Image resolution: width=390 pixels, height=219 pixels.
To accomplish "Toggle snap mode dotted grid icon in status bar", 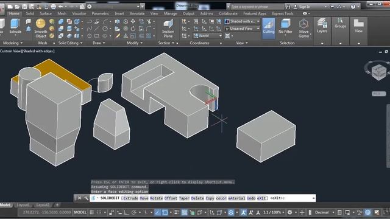I will tap(99, 212).
